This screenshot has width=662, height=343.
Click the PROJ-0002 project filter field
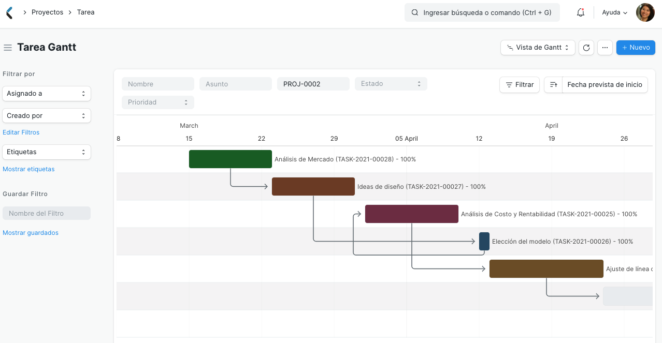coord(313,84)
